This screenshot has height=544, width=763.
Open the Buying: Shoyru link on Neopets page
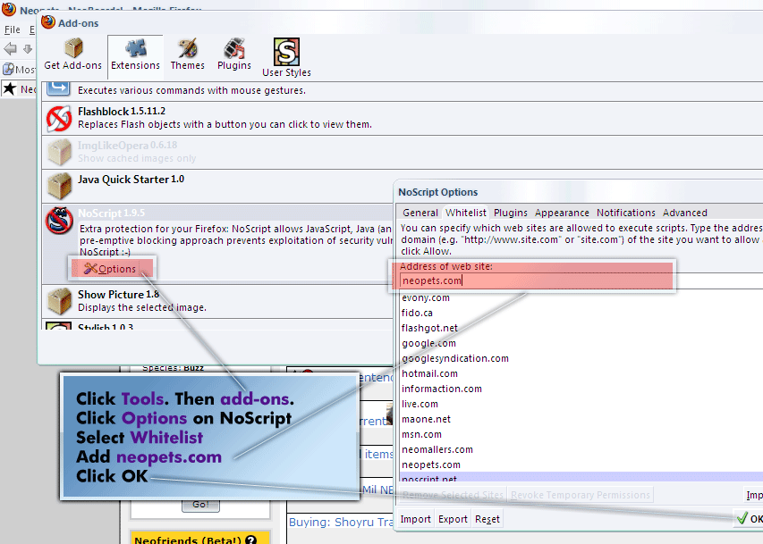click(x=341, y=522)
